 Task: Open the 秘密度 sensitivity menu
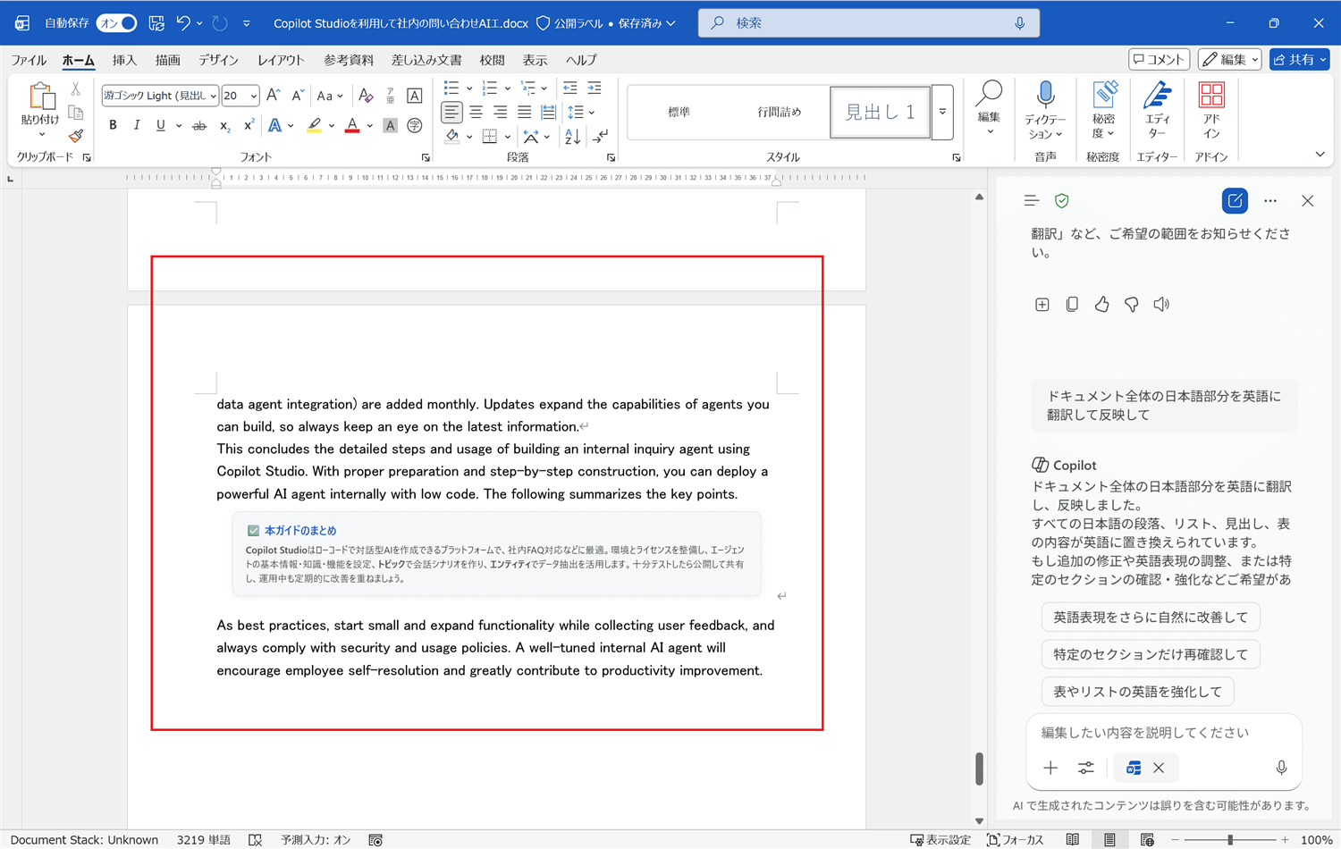(x=1103, y=108)
